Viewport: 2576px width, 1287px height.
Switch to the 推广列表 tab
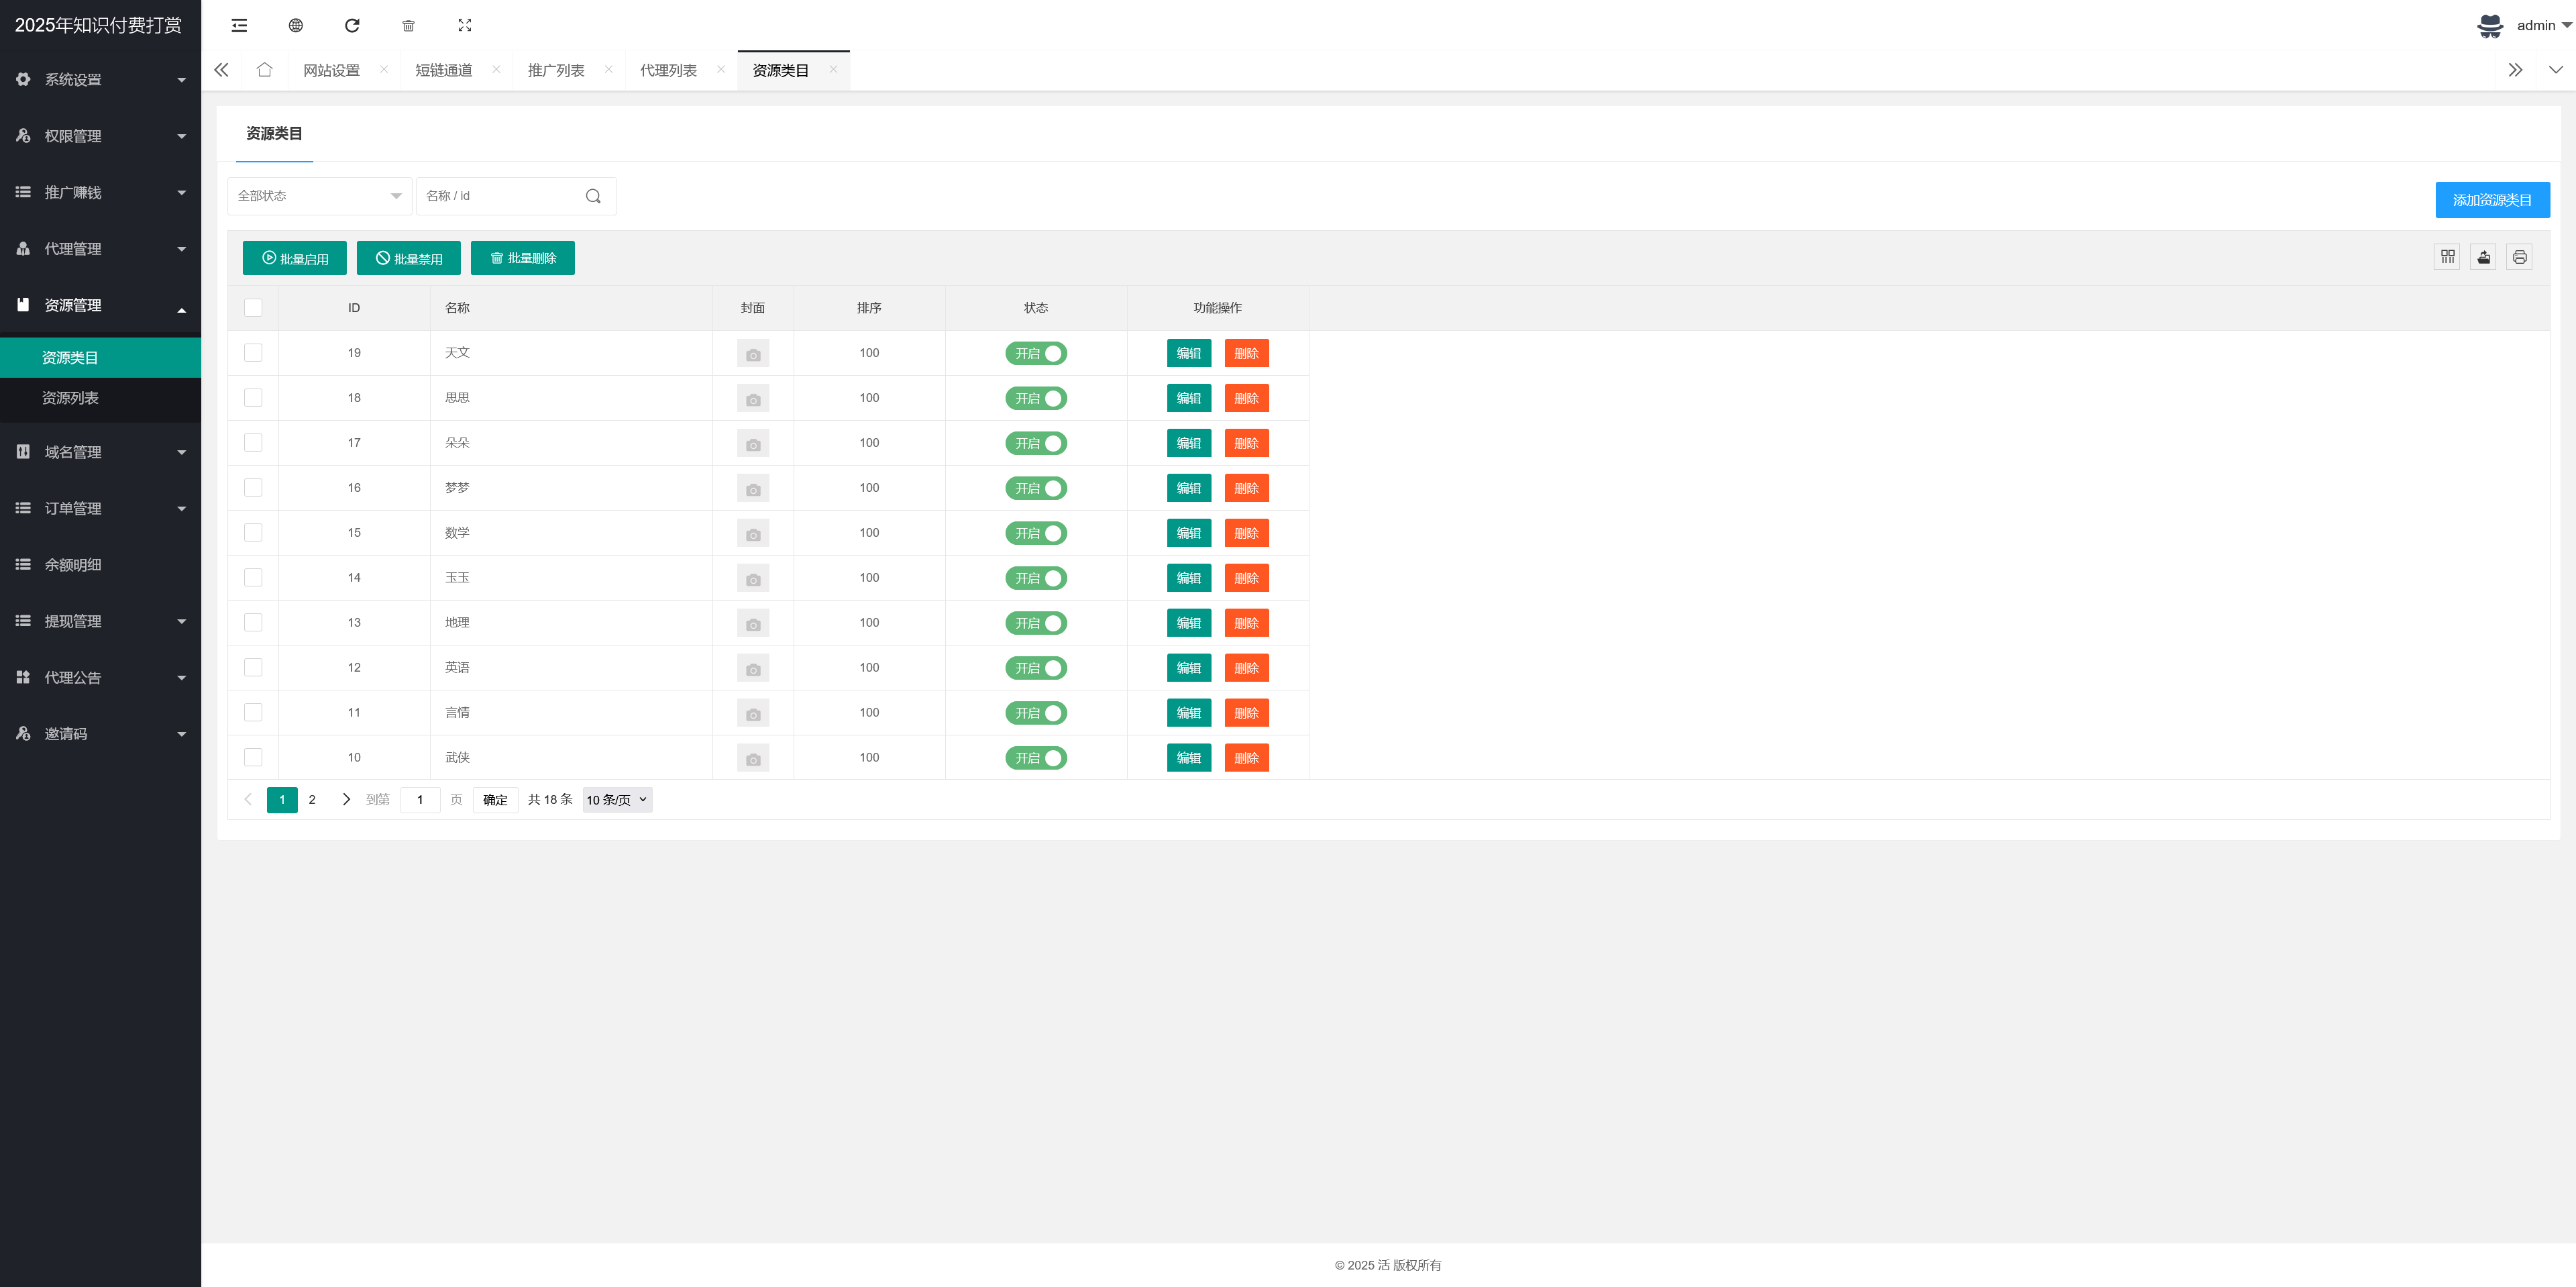[x=556, y=70]
